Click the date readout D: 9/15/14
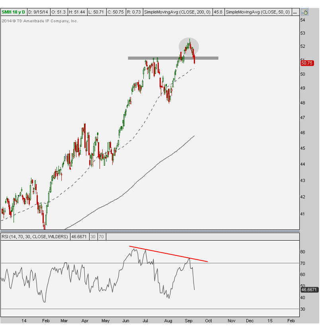This screenshot has height=333, width=320. point(39,12)
